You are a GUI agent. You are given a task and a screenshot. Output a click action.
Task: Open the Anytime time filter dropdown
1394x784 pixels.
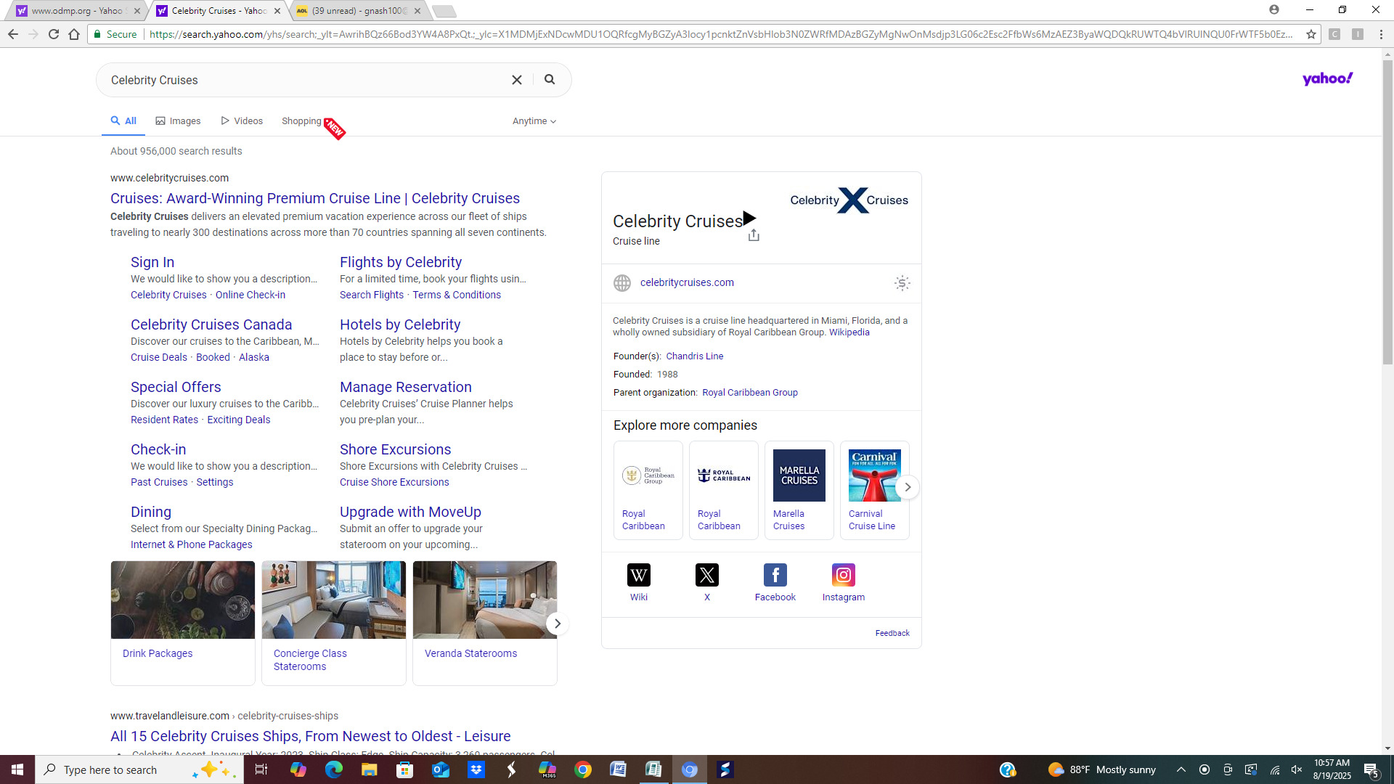(x=534, y=121)
